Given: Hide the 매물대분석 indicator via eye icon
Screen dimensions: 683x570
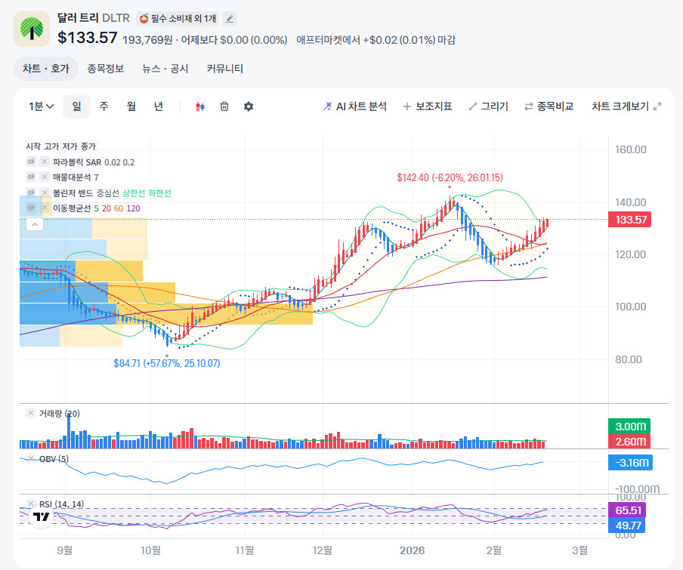Looking at the screenshot, I should [31, 177].
